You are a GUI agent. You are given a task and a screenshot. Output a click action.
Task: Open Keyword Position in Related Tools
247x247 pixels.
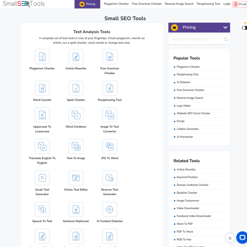187,177
